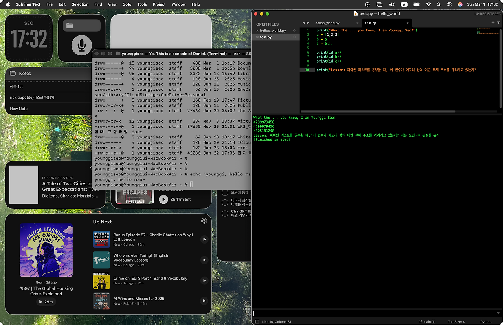Open the Python syntax selector
Screen dimensions: 503x325
[486, 322]
